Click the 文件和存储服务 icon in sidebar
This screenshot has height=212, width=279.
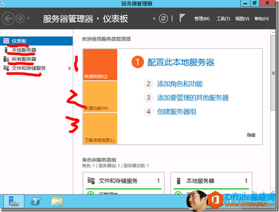(x=6, y=68)
